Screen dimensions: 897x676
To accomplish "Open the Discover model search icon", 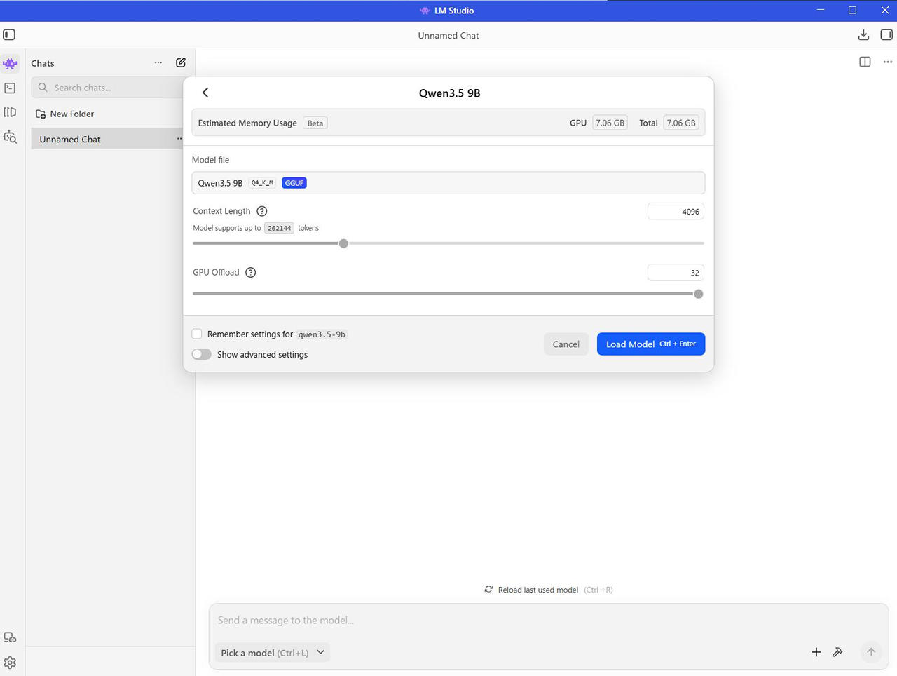I will tap(10, 137).
